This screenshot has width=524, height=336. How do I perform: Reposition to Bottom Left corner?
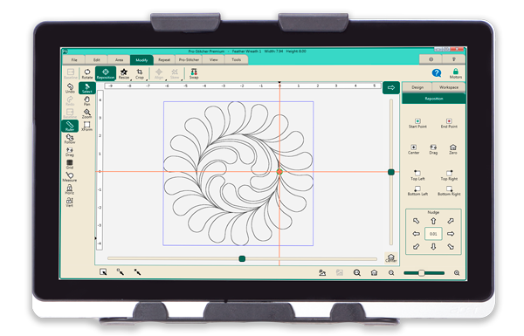(x=417, y=191)
